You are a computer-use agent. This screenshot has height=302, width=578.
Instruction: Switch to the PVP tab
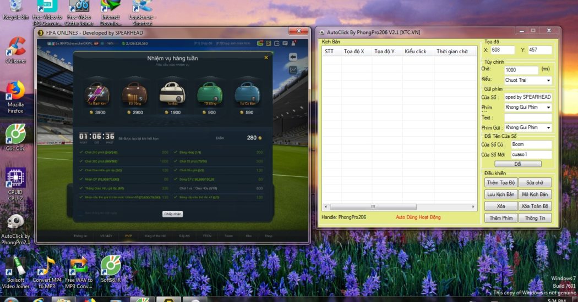point(128,236)
